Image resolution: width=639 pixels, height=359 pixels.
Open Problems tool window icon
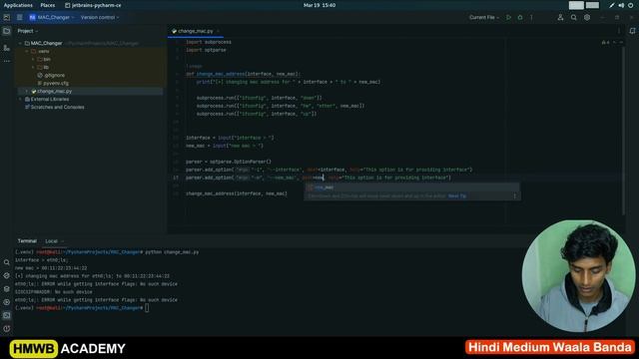tap(7, 328)
